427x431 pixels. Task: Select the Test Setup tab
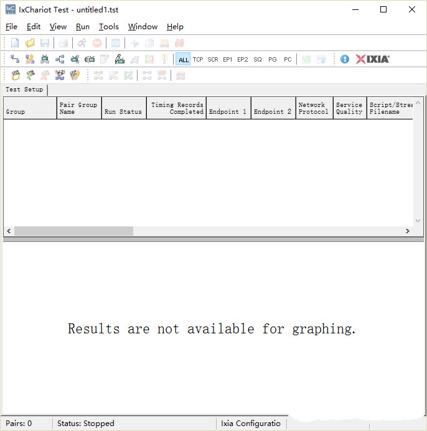[24, 90]
